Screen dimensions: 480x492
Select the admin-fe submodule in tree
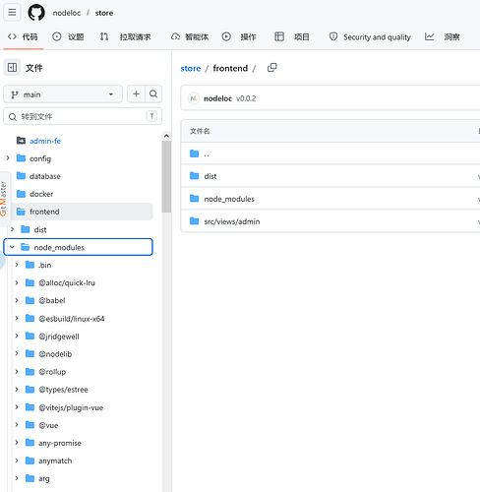[45, 141]
